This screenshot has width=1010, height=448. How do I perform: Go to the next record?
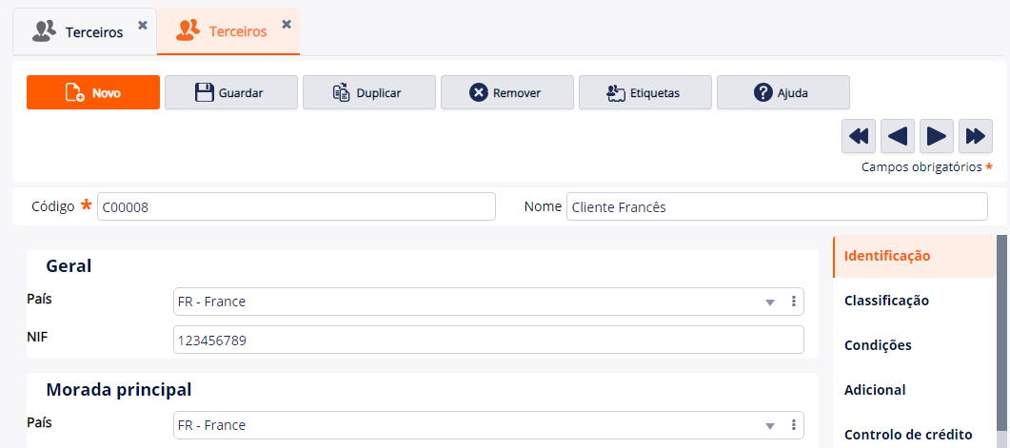(937, 137)
